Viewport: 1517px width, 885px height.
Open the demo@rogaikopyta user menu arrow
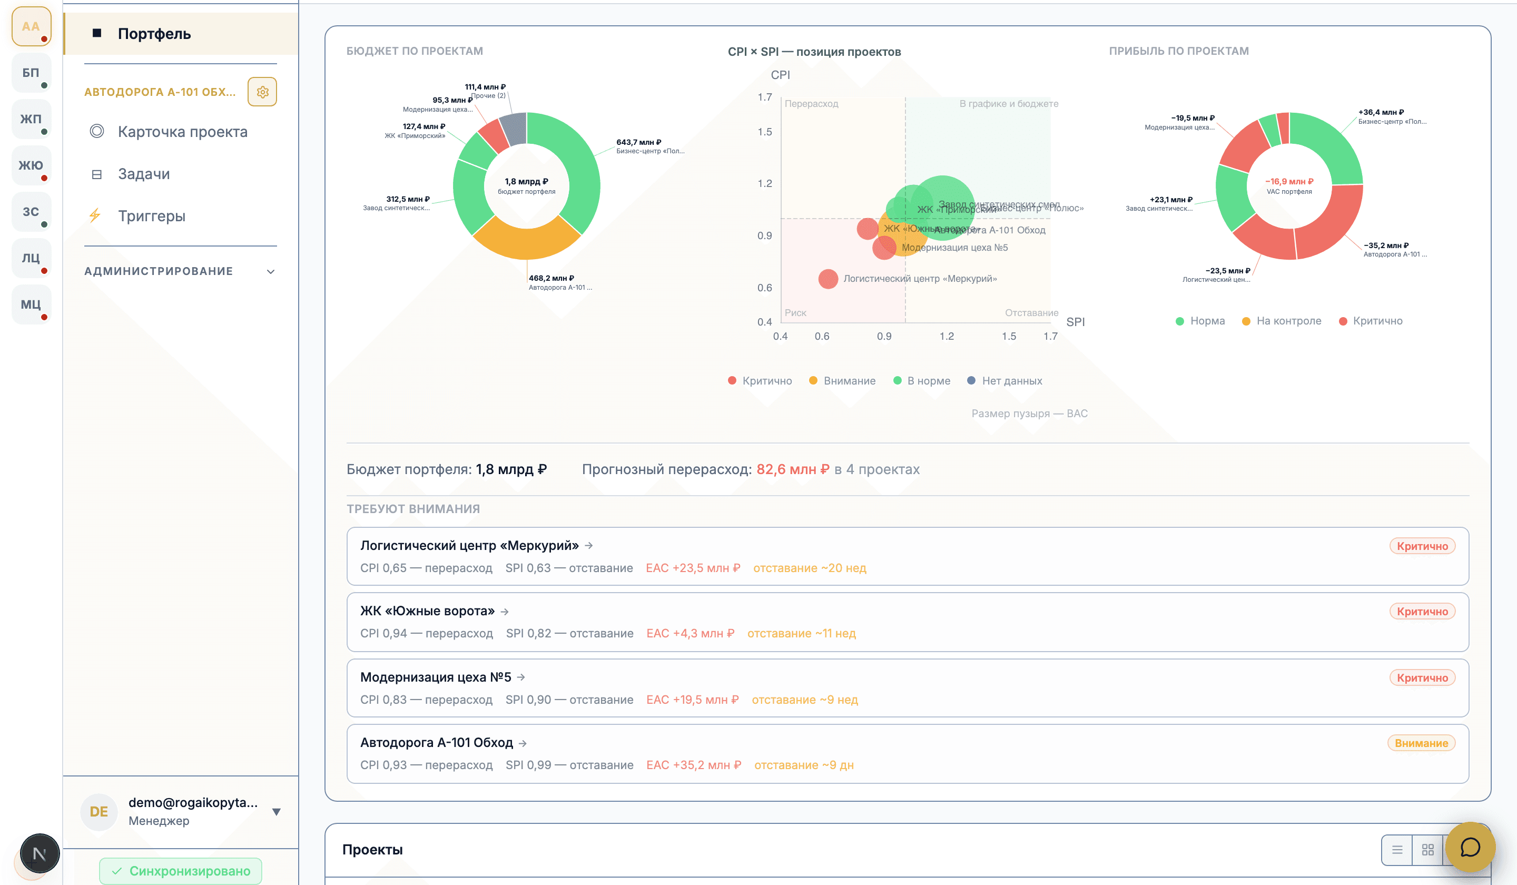(277, 812)
